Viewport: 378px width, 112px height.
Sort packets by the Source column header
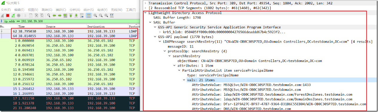click(x=66, y=26)
